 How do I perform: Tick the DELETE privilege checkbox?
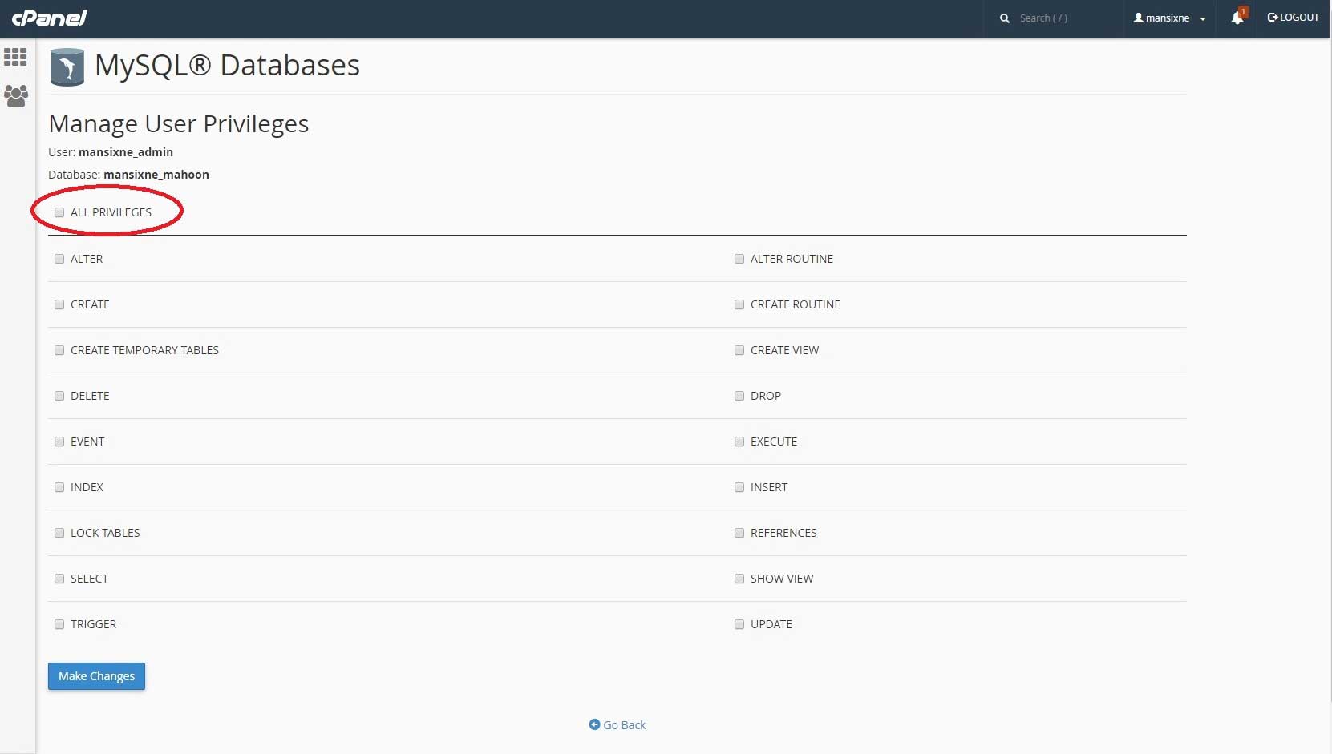point(59,396)
